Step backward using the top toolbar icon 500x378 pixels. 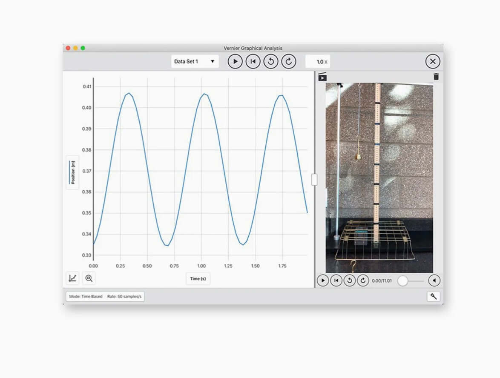270,62
